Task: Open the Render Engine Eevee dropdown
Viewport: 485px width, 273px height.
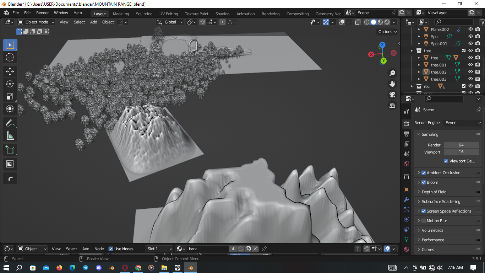Action: [x=463, y=123]
